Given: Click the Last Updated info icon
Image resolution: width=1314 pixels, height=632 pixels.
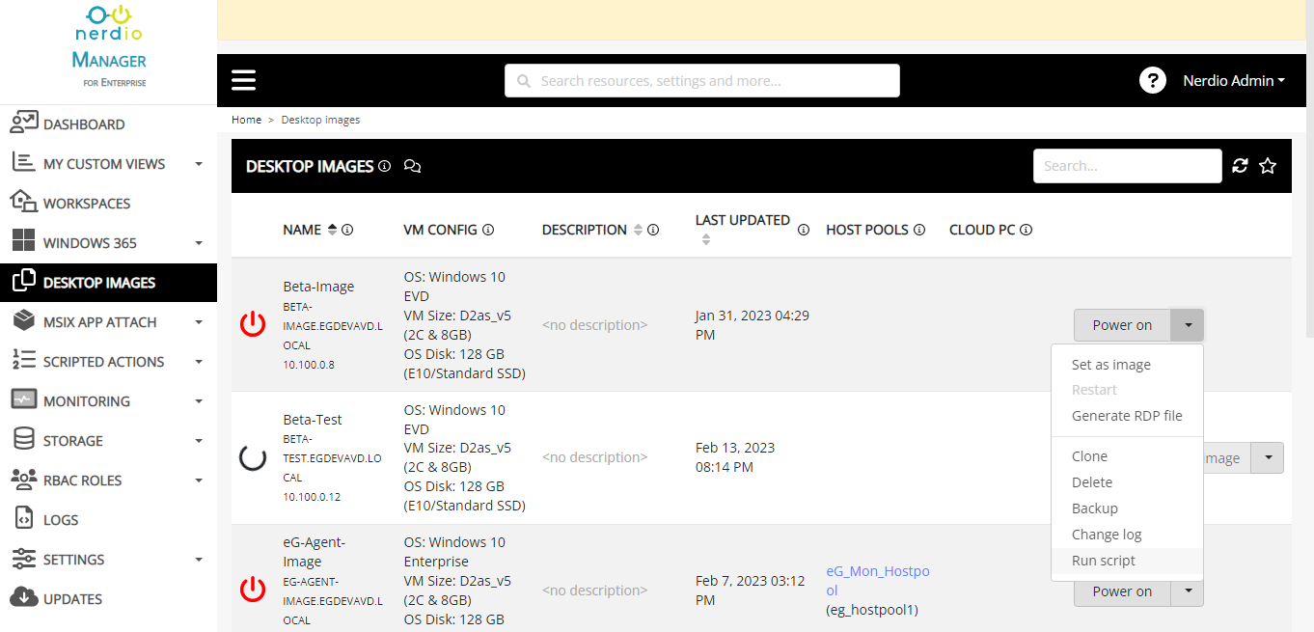Looking at the screenshot, I should [x=804, y=230].
